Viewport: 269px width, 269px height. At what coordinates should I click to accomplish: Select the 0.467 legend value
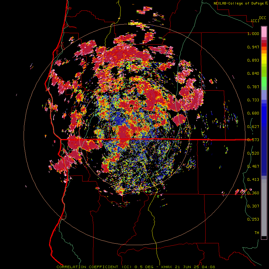[253, 166]
